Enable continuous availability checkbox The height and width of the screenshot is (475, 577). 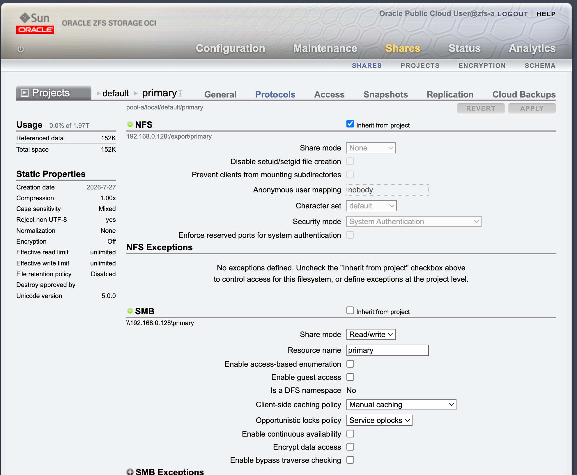pyautogui.click(x=350, y=434)
